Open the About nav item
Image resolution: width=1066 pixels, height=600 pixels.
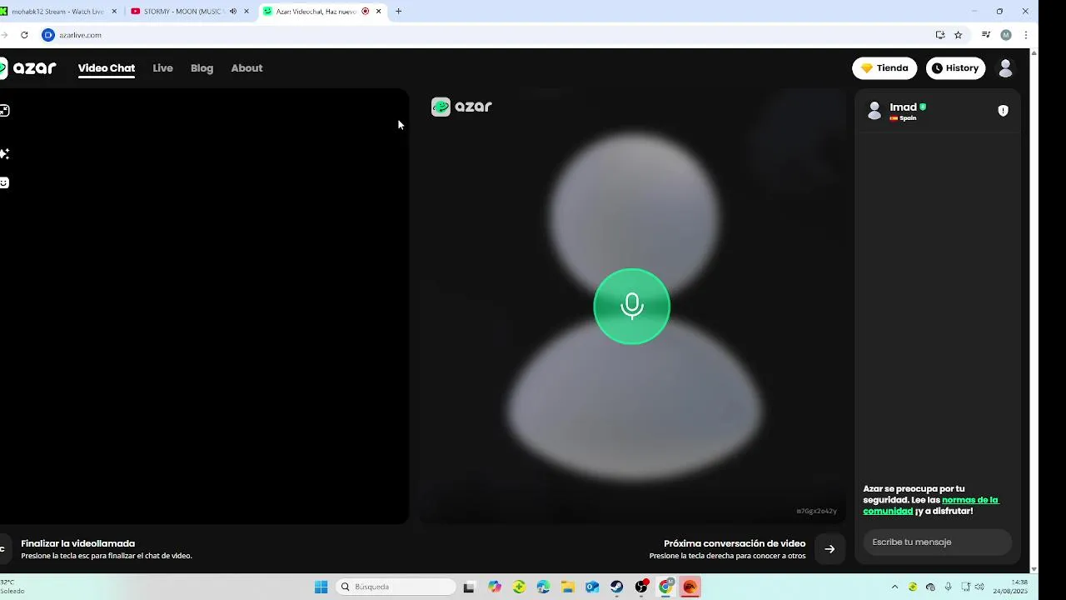[247, 68]
